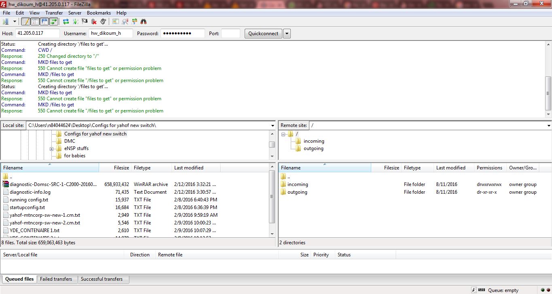Click remote parent directory '..' folder icon
552x294 pixels.
[x=283, y=177]
